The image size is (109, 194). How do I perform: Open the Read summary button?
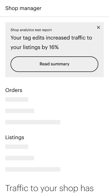click(x=54, y=64)
